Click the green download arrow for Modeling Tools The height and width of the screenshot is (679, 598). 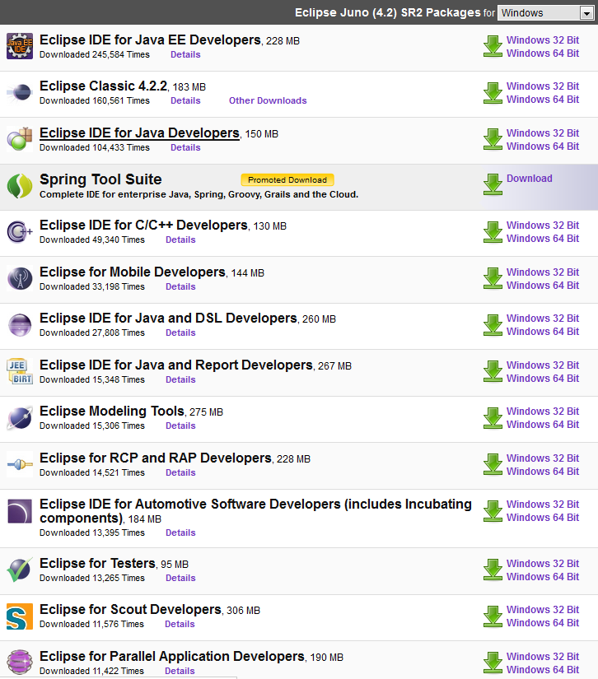(493, 418)
